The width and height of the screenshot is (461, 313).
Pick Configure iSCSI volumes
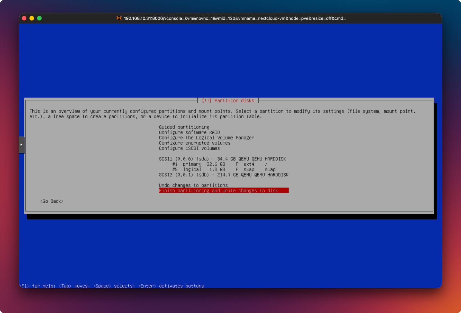(x=189, y=148)
